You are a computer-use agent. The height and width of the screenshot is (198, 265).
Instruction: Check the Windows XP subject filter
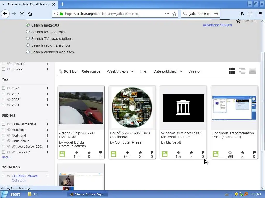[3, 152]
